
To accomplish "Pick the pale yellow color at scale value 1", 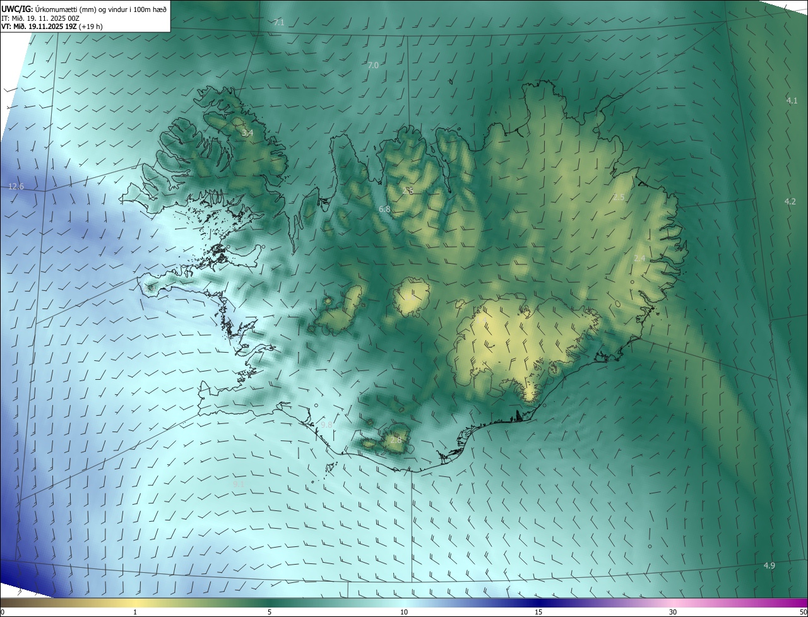I will (135, 603).
